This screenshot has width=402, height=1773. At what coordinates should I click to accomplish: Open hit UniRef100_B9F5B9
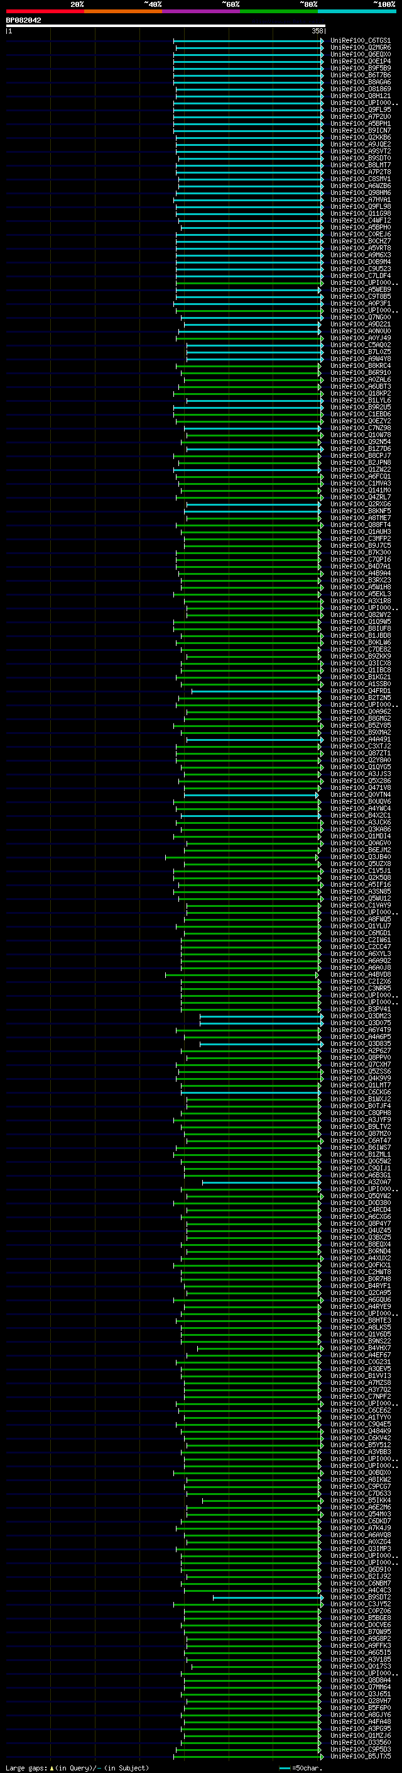click(360, 68)
